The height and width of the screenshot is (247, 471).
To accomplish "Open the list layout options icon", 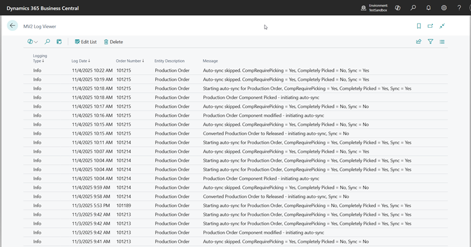I will (x=442, y=42).
